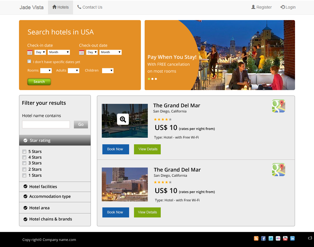Screen dimensions: 314x247
Task: Open Google Maps icon for first Grand Del Mar
Action: 279,106
